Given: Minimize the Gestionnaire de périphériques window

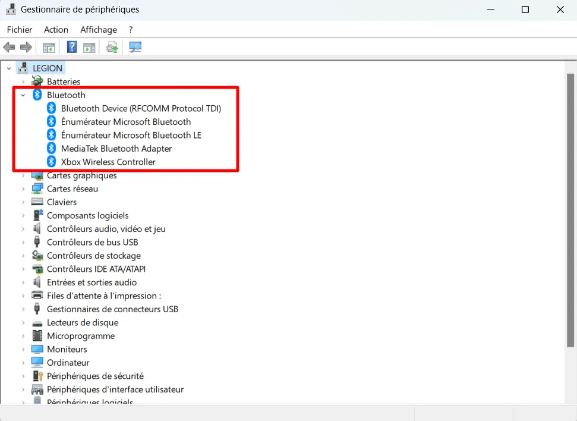Looking at the screenshot, I should point(491,10).
